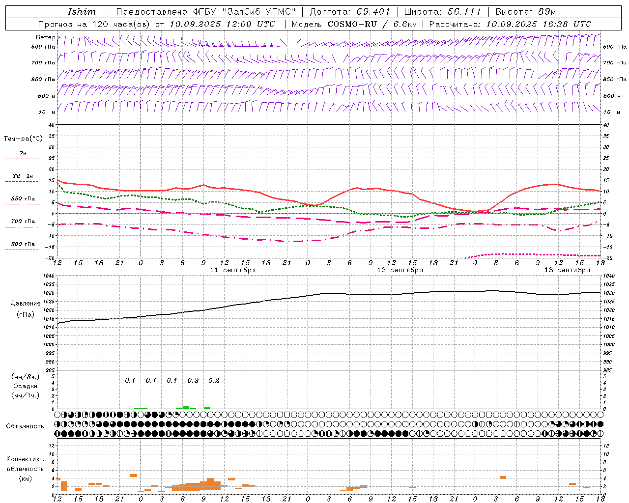The width and height of the screenshot is (629, 503).
Task: Select the forecast start "10.09.2025 12:00 UTC"
Action: click(223, 24)
